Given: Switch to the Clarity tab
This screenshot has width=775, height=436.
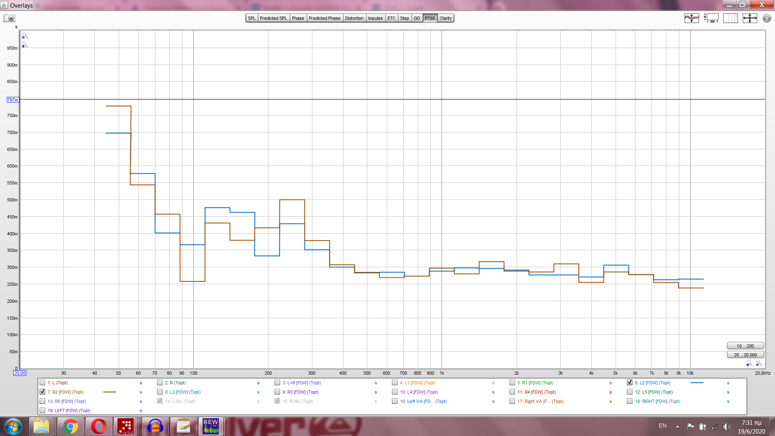Looking at the screenshot, I should point(446,18).
